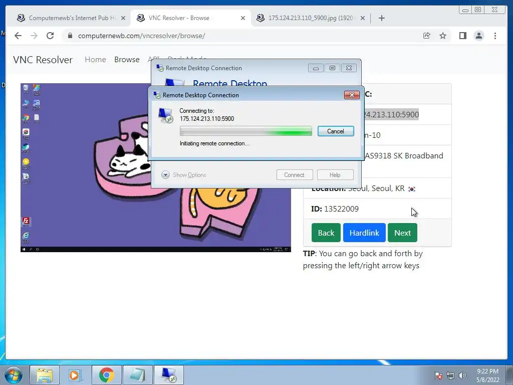
Task: Click the South Korea flag icon
Action: [x=412, y=189]
